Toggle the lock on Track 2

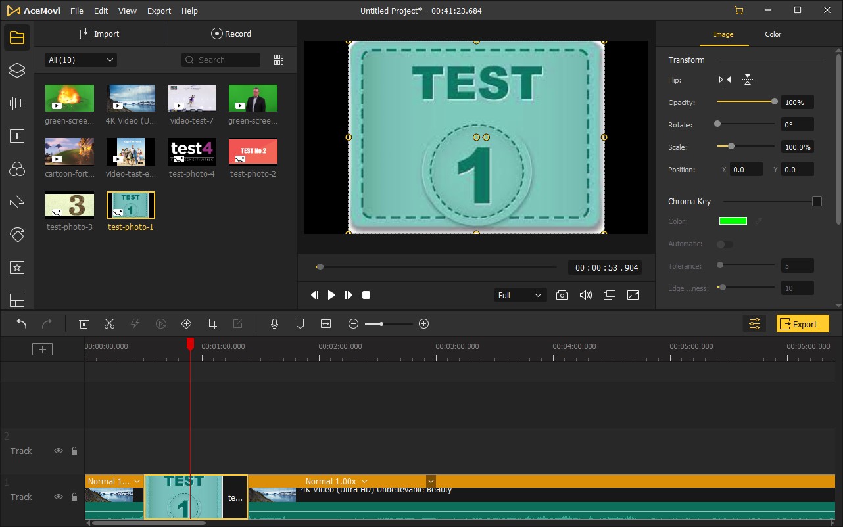[74, 451]
